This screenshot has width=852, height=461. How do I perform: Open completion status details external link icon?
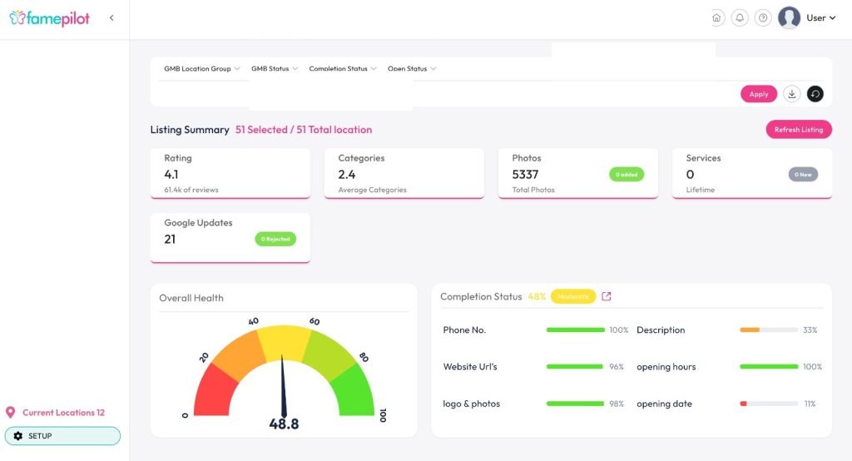click(x=607, y=296)
